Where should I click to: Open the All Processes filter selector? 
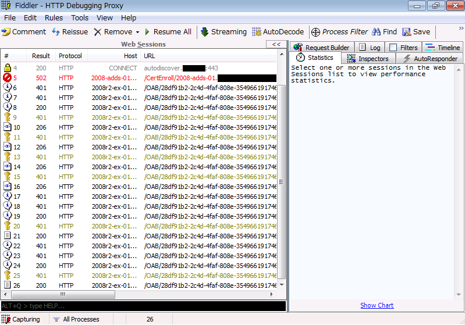click(x=76, y=319)
